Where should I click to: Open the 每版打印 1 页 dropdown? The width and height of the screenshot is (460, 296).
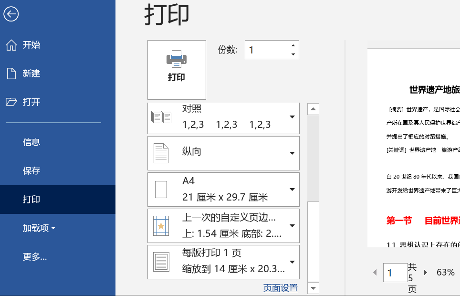click(292, 262)
